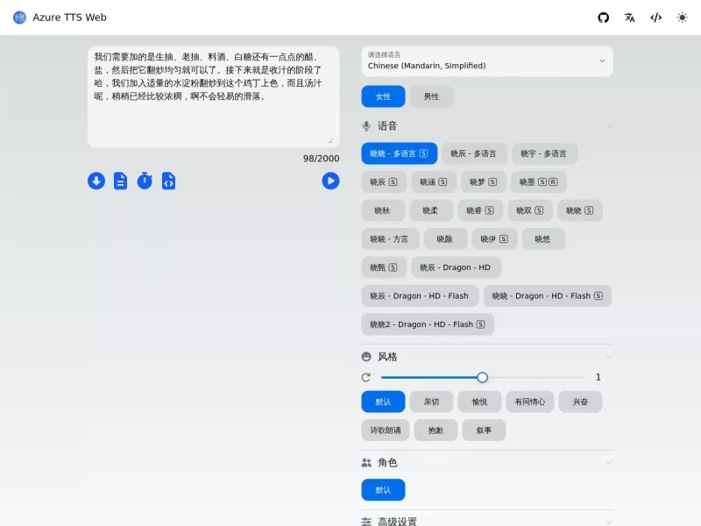Click the smiley icon beside 风格
701x526 pixels.
click(x=366, y=357)
